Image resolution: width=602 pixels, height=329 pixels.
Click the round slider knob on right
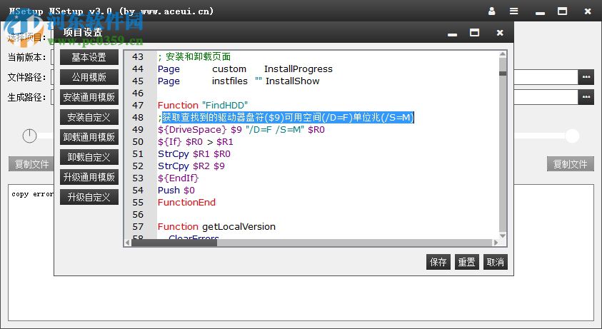pyautogui.click(x=572, y=136)
